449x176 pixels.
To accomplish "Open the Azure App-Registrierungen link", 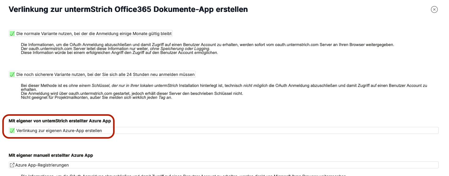I will tap(42, 165).
